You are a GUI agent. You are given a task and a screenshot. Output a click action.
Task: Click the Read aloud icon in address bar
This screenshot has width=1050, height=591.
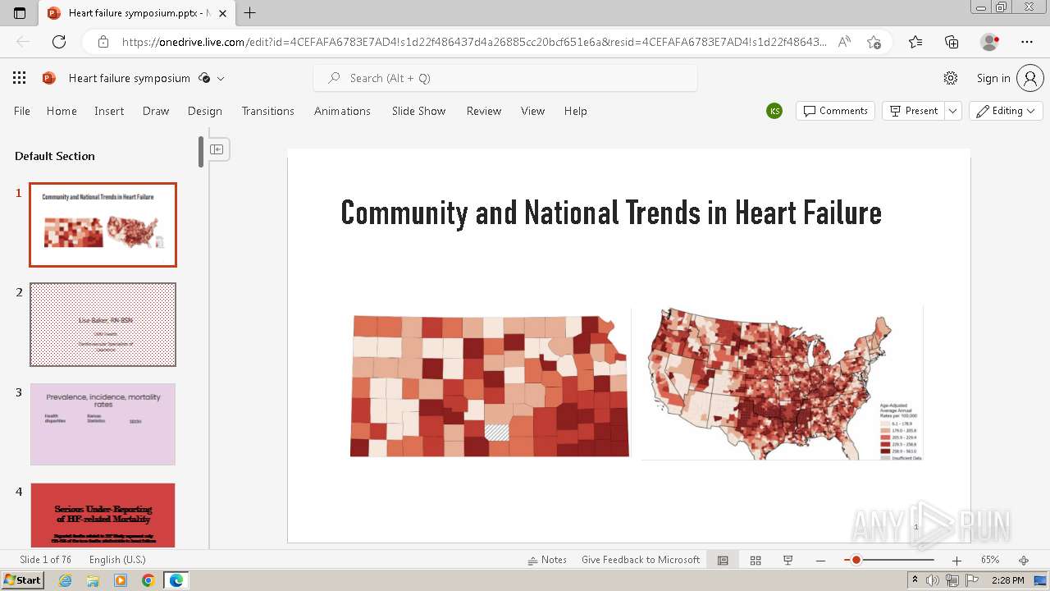click(x=844, y=42)
